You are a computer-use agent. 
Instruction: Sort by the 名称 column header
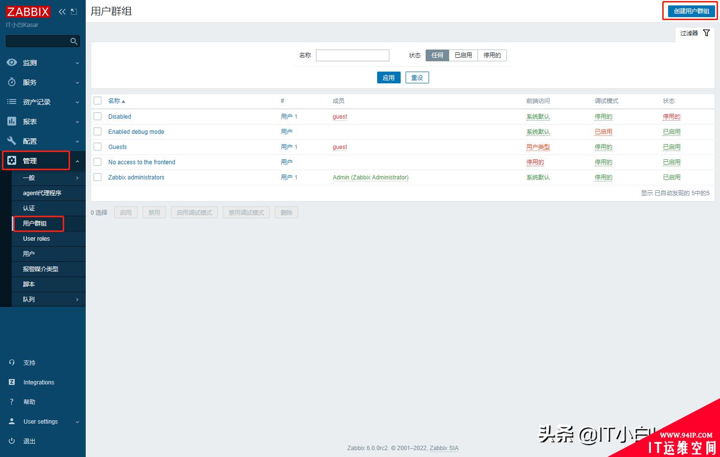[117, 101]
